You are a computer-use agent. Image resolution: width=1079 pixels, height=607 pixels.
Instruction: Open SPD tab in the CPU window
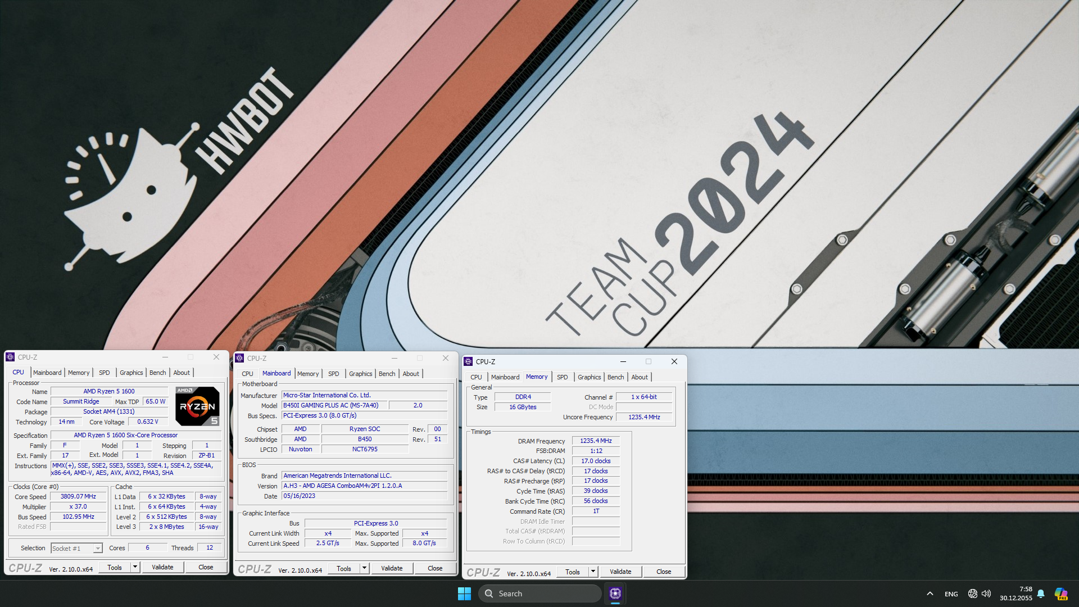click(x=105, y=373)
